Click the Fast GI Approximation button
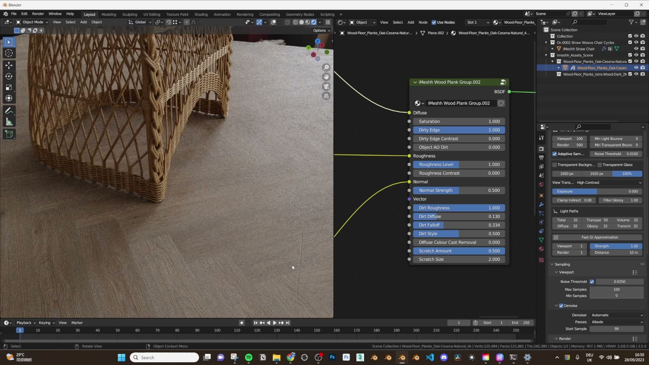Viewport: 649px width, 365px height. [x=597, y=237]
